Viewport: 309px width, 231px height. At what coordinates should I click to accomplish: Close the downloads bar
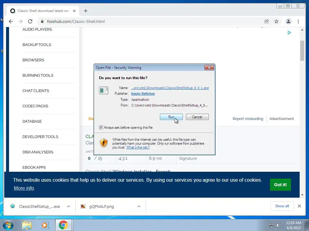click(x=299, y=206)
